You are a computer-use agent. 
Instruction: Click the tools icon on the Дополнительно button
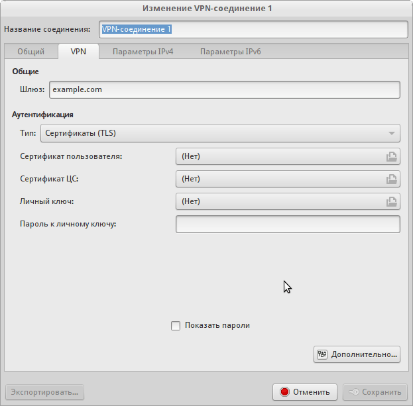323,354
